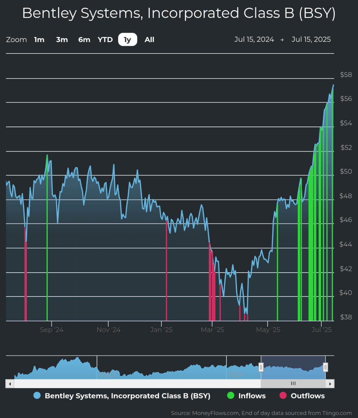Click the $58 price axis label
Image resolution: width=358 pixels, height=418 pixels.
pyautogui.click(x=346, y=75)
